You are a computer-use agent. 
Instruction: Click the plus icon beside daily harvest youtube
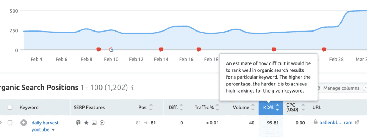point(23,123)
